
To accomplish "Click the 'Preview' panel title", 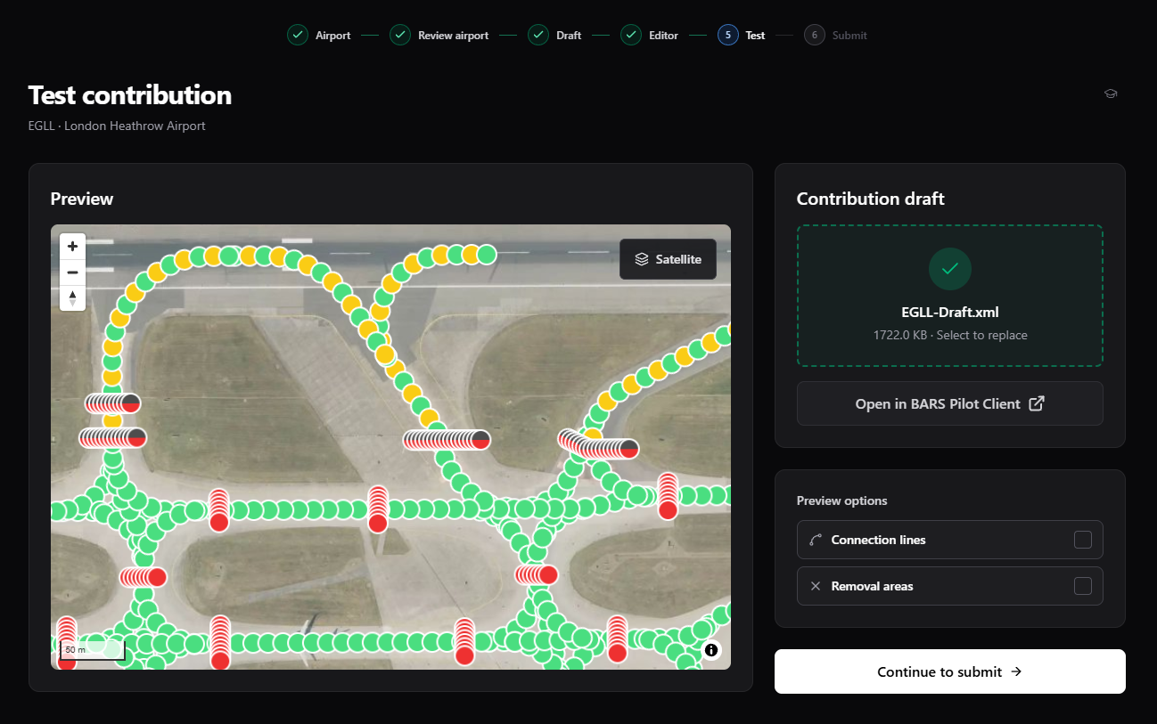I will [82, 199].
